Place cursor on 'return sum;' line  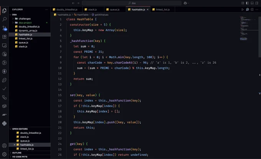83,79
